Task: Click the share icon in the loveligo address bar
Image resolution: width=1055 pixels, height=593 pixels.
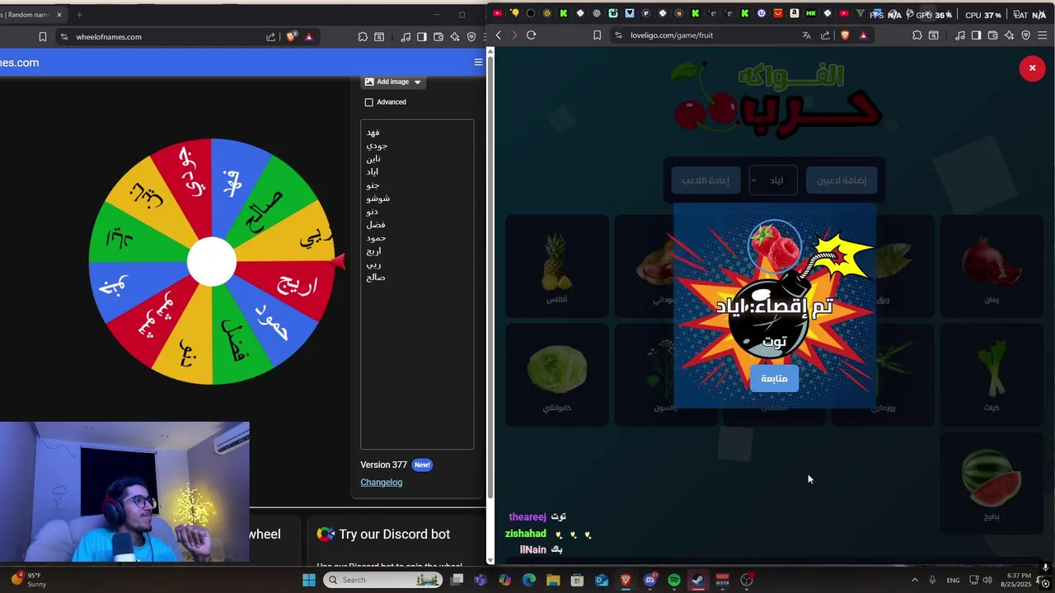Action: coord(825,35)
